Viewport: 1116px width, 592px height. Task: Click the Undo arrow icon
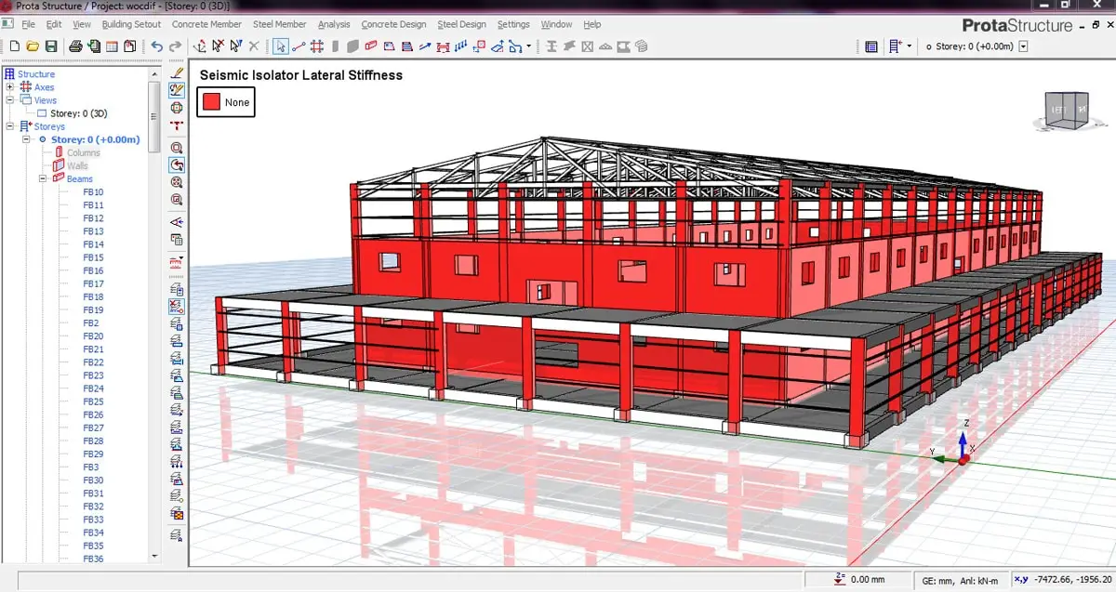coord(156,46)
